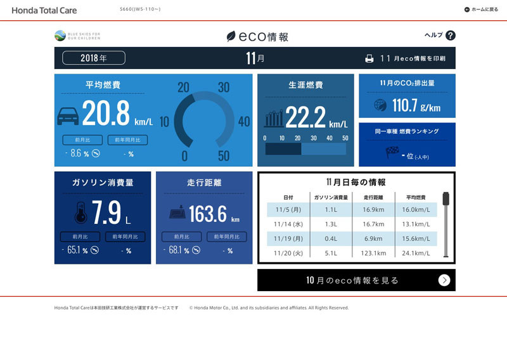This screenshot has width=507, height=338.
Task: Click the 163.6 km distance value
Action: click(214, 214)
